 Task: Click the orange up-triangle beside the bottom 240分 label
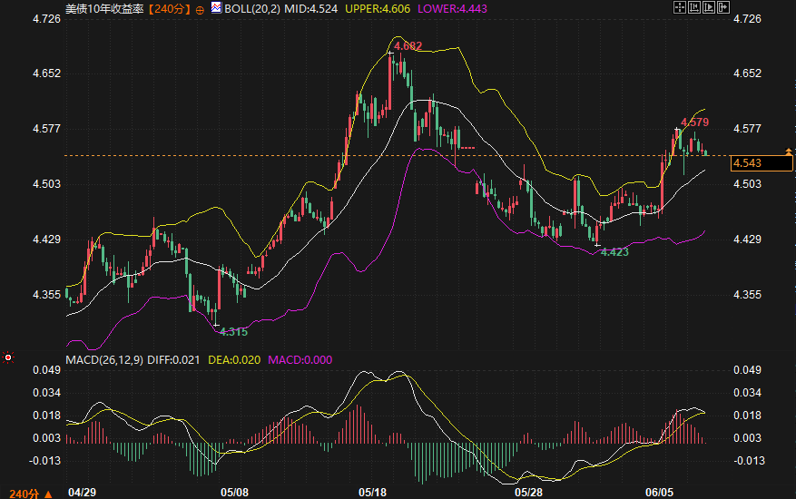pos(48,494)
